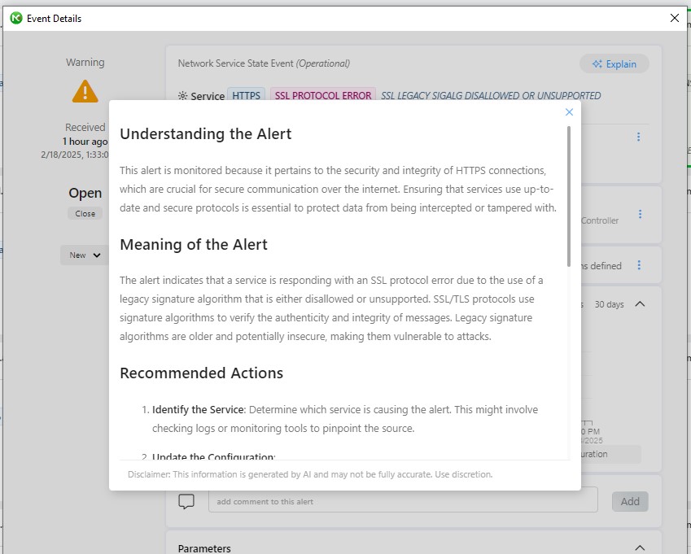This screenshot has width=691, height=554.
Task: Collapse the Parameters section
Action: (640, 547)
